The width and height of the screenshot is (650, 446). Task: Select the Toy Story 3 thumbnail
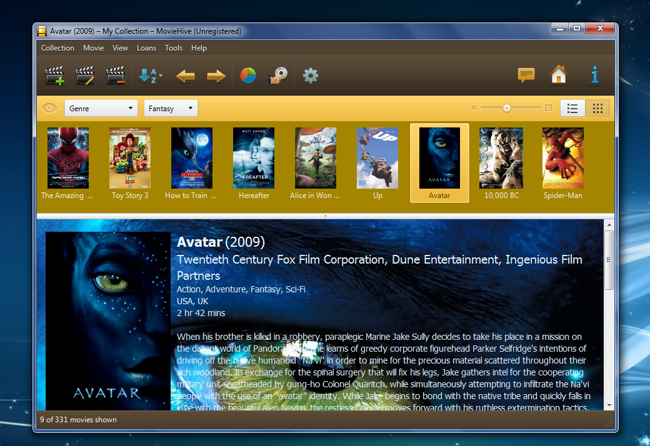pyautogui.click(x=130, y=163)
